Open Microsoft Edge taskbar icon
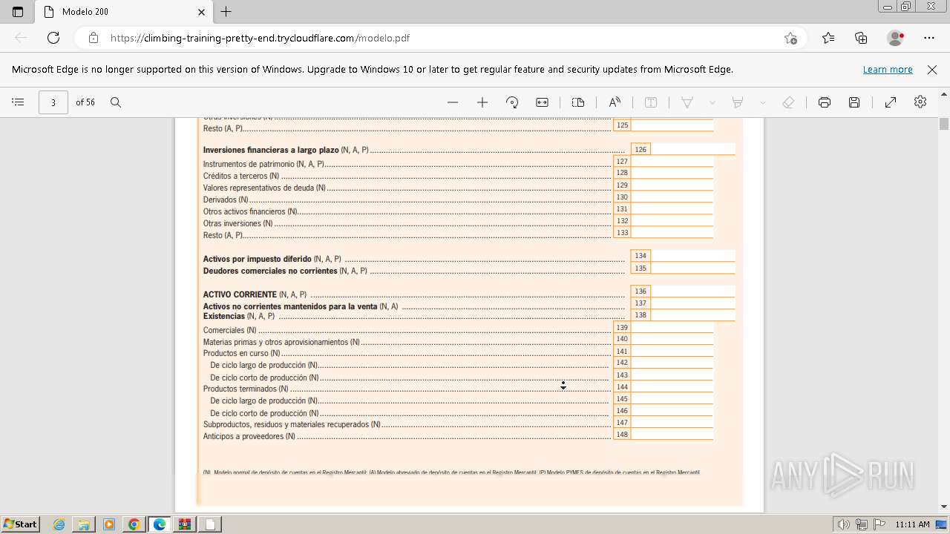Screen dimensions: 950x534 [160, 524]
